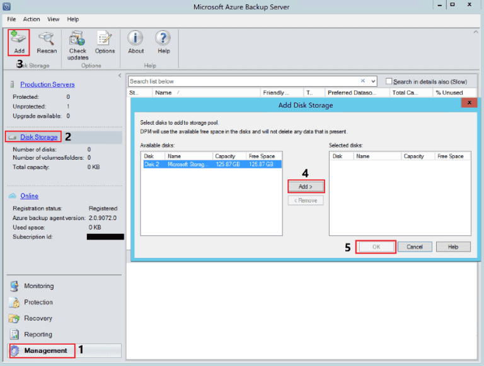
Task: Click Cancel in Add Disk Storage dialog
Action: pos(415,247)
